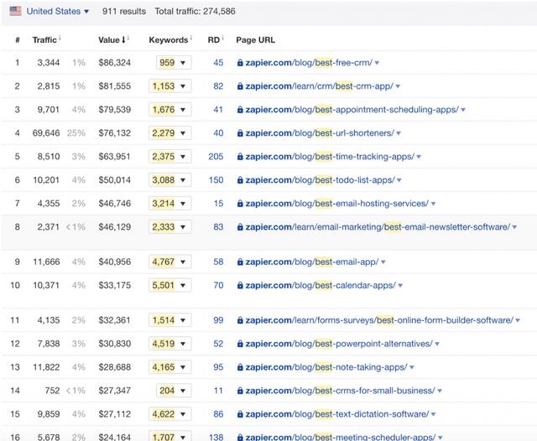Click RD value 45 in row 1
537x441 pixels.
point(218,63)
